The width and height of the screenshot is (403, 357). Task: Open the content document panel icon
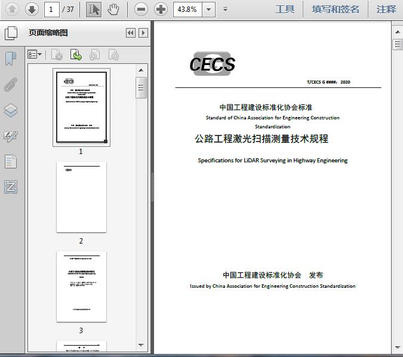click(11, 161)
